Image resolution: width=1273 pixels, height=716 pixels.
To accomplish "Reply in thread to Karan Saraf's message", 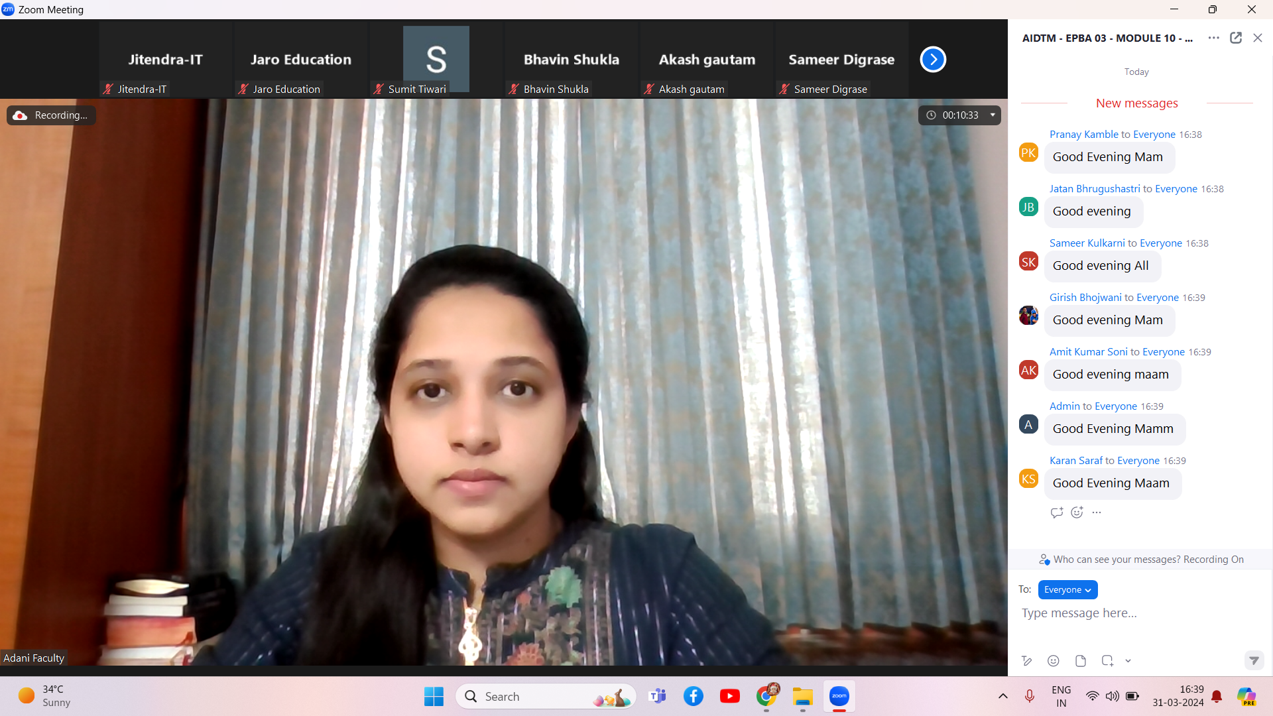I will (1057, 512).
